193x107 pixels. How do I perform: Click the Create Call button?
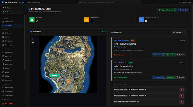tap(182, 10)
